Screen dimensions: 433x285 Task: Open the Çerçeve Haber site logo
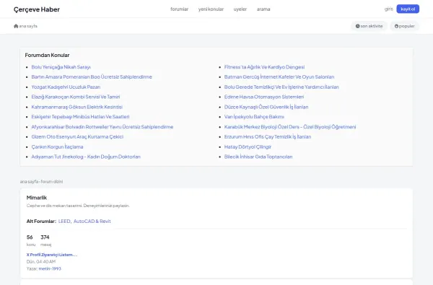[x=37, y=9]
